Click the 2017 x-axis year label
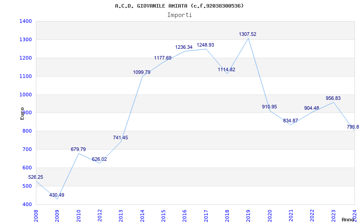 tap(206, 216)
